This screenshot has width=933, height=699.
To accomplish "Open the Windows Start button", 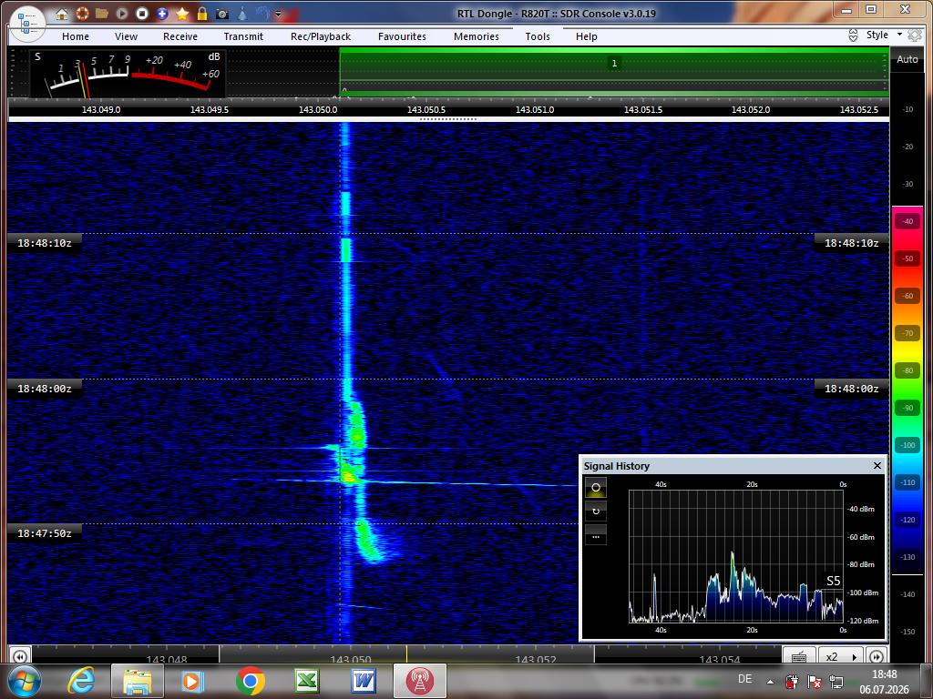I will point(23,681).
